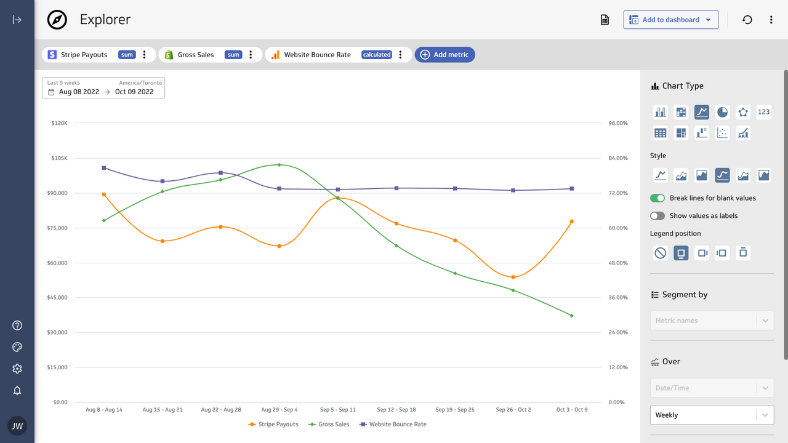788x443 pixels.
Task: Click the Stripe Payouts point at Oct 3
Action: tap(572, 221)
